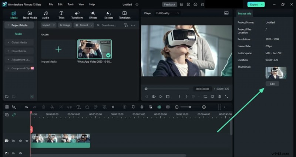The image size is (296, 157).
Task: Open player volume speaker control
Action: coord(219,97)
